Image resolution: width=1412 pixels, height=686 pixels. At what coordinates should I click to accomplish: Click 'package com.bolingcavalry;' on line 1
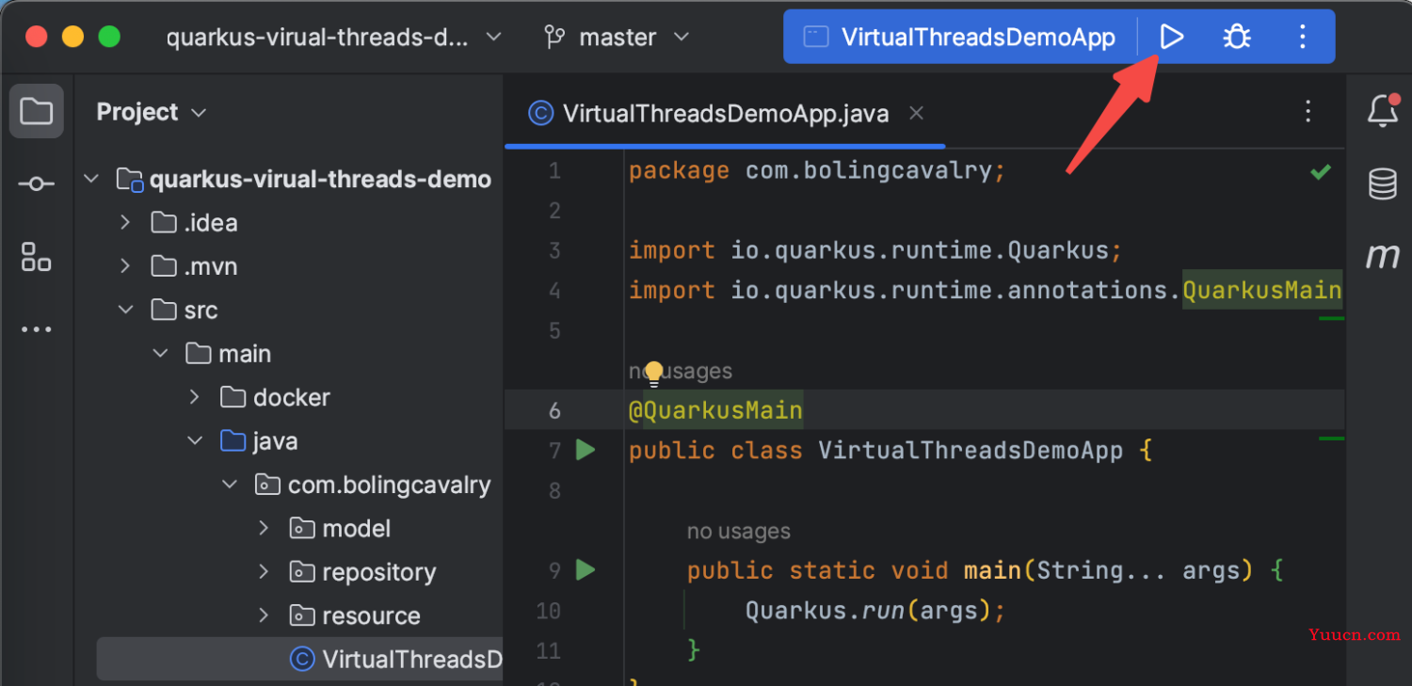point(817,170)
